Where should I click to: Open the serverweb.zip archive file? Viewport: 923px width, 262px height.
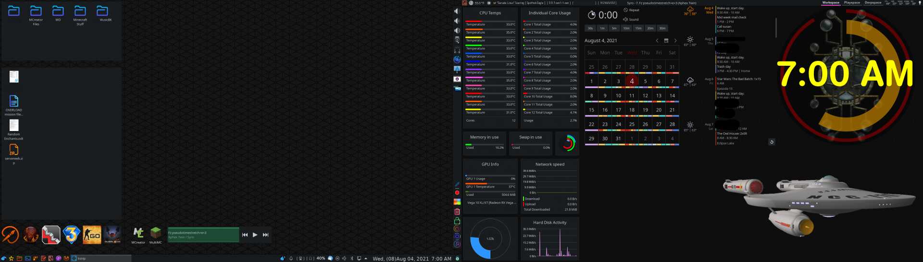(x=14, y=150)
